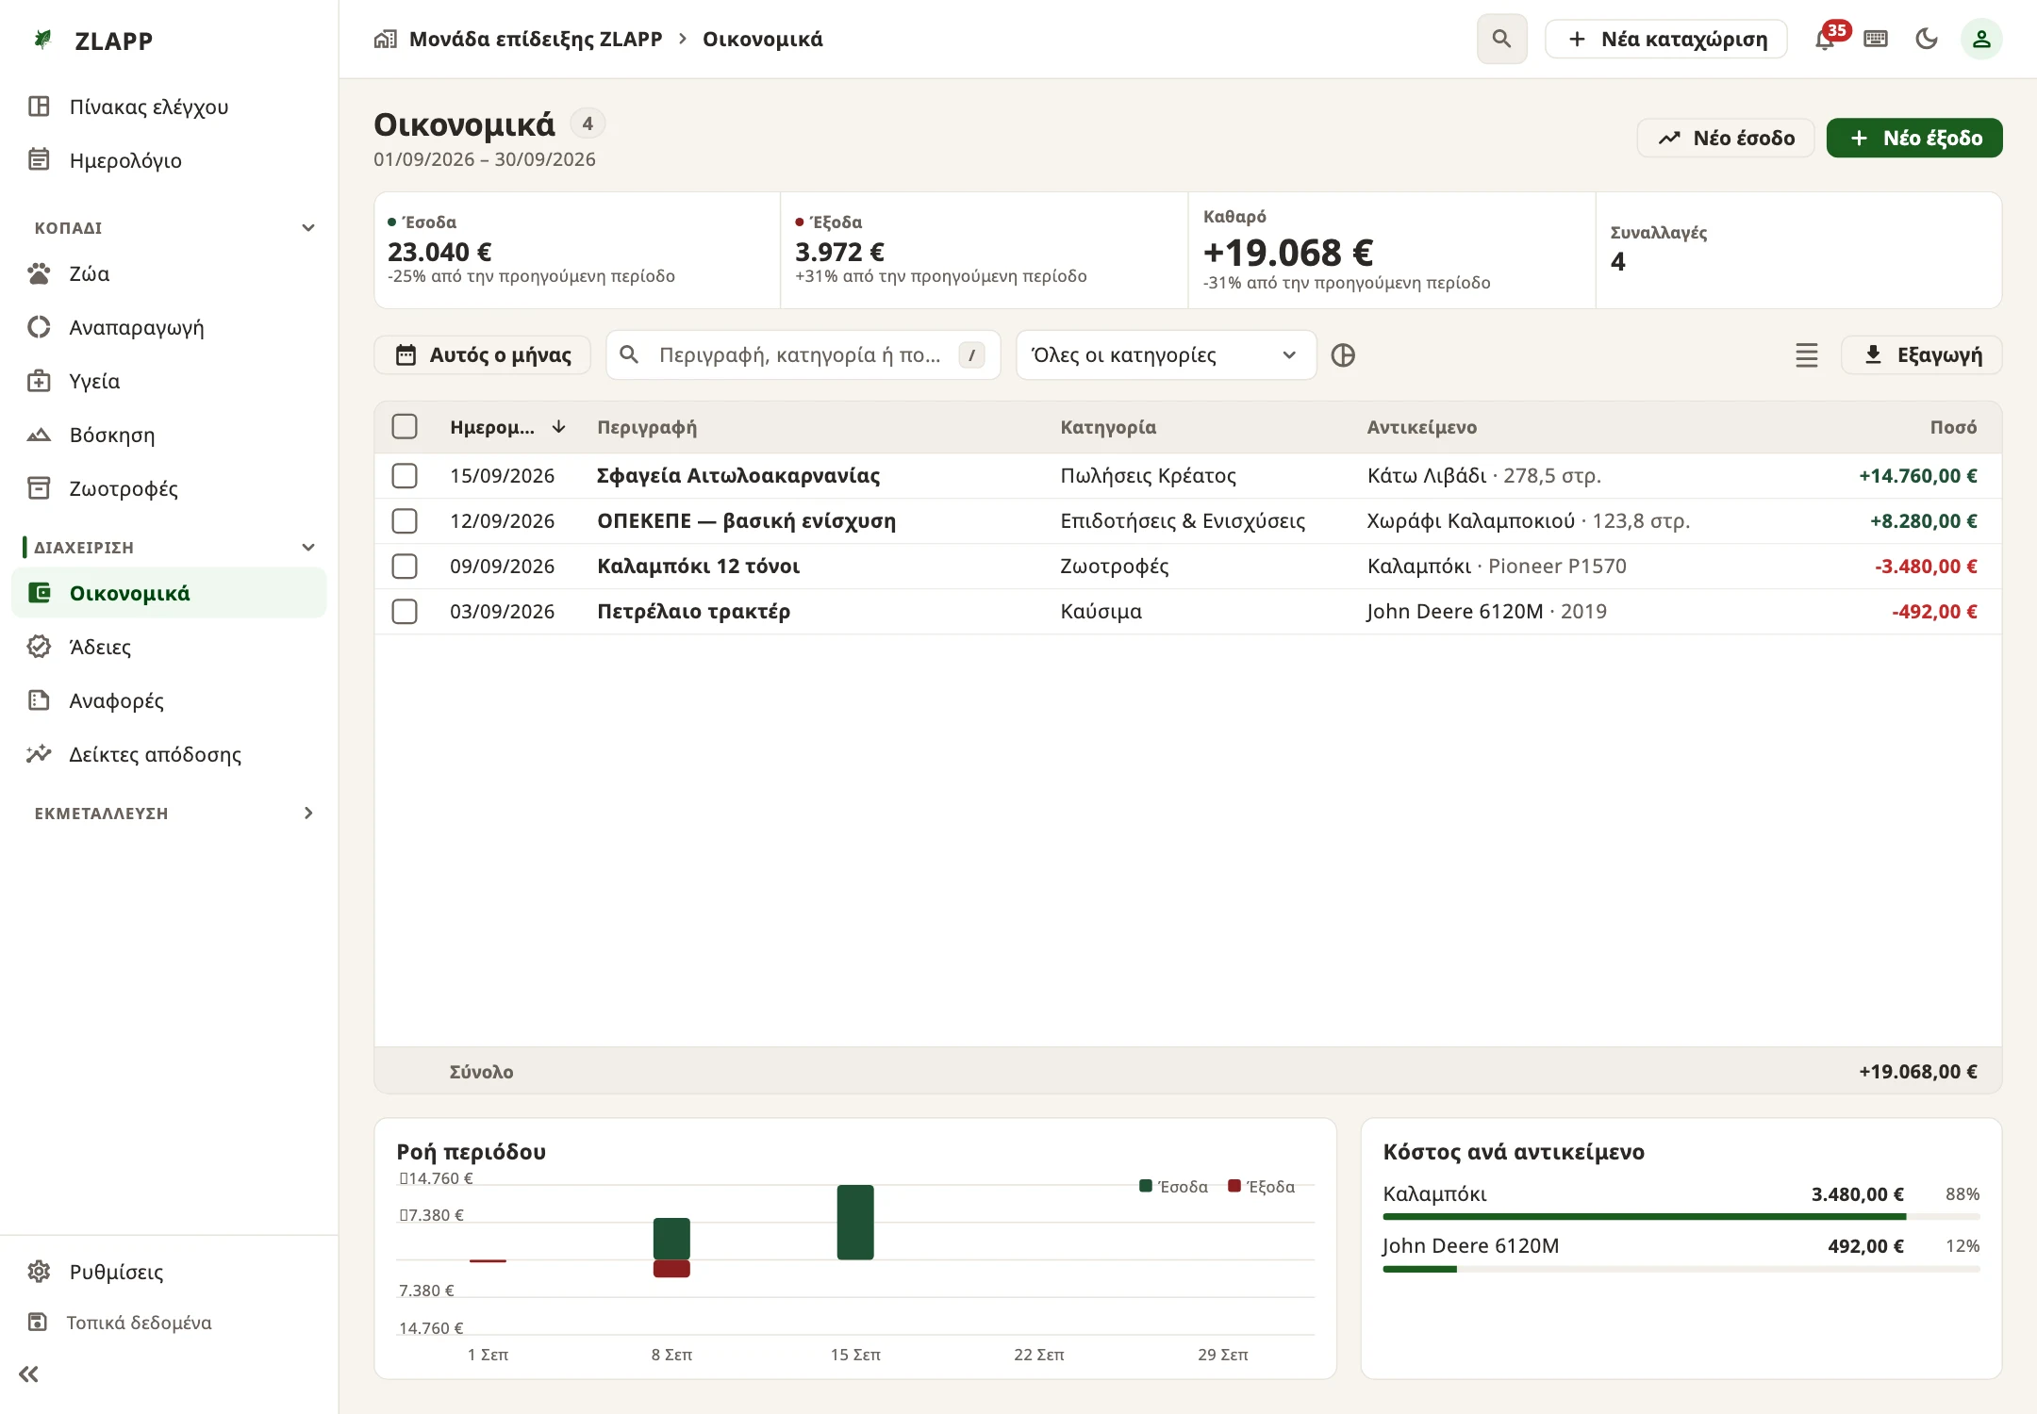Toggle dark mode moon icon
Screen dimensions: 2037x1414
[1927, 39]
